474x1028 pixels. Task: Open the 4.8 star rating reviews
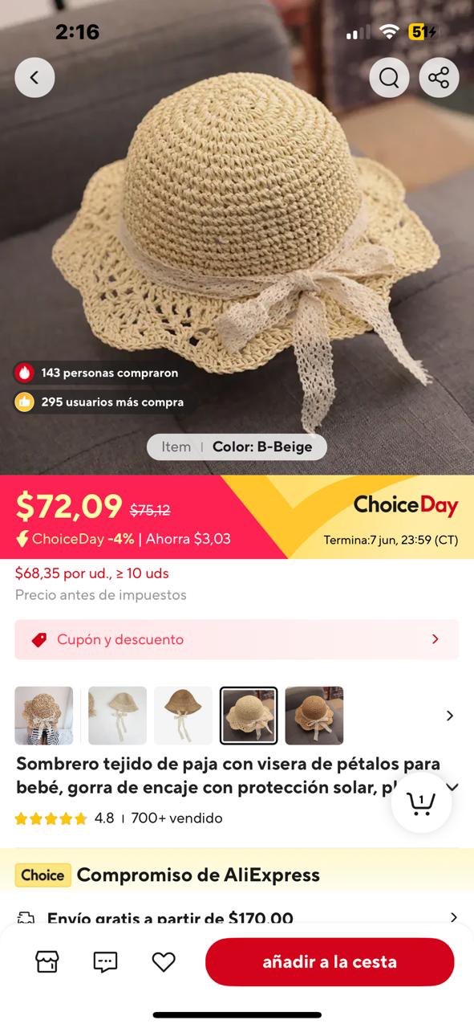point(64,818)
